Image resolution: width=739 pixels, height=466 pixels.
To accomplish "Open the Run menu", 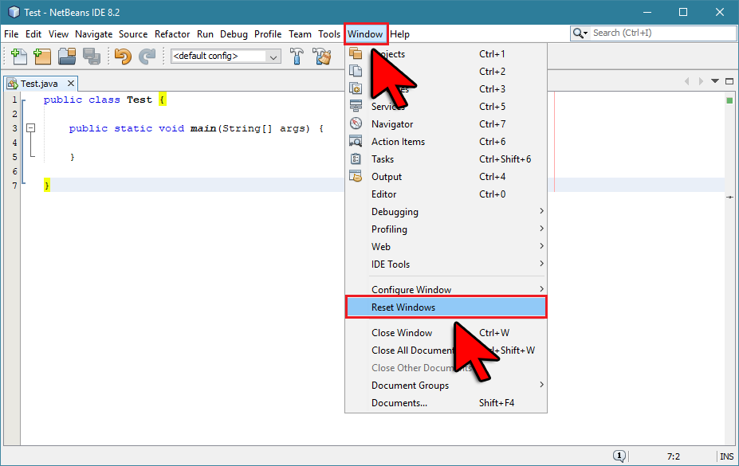I will click(x=205, y=34).
